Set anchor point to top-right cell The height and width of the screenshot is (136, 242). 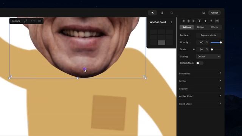[x=169, y=32]
